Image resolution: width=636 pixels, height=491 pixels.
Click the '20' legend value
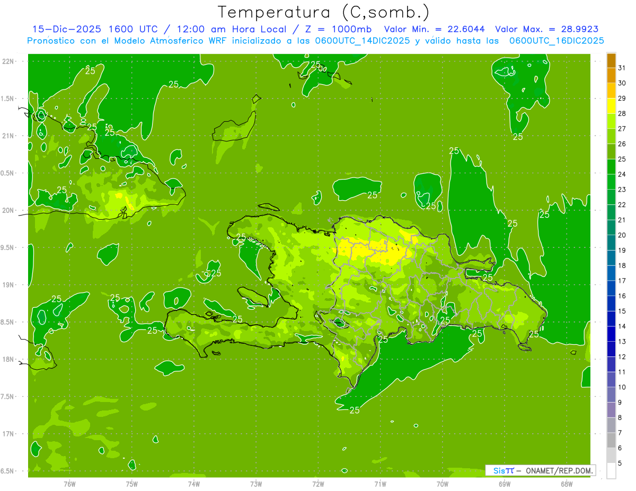point(622,235)
